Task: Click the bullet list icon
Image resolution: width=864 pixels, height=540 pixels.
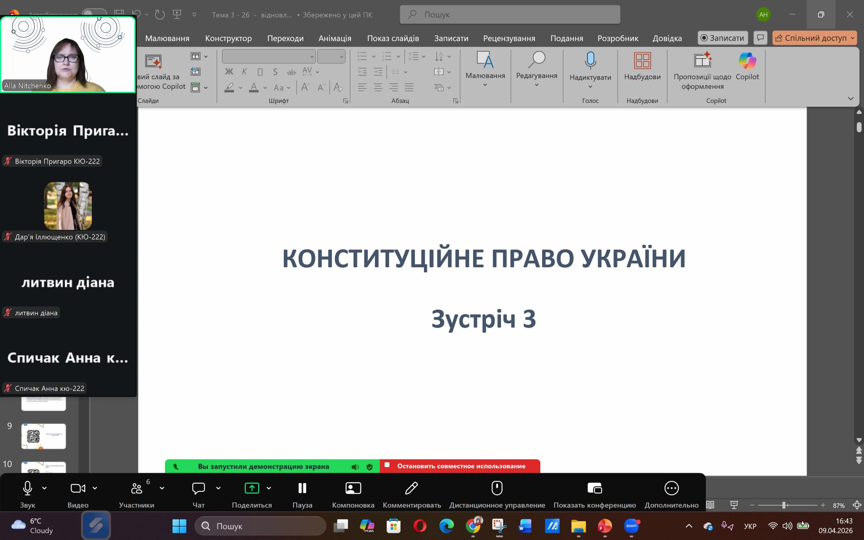Action: [x=362, y=56]
